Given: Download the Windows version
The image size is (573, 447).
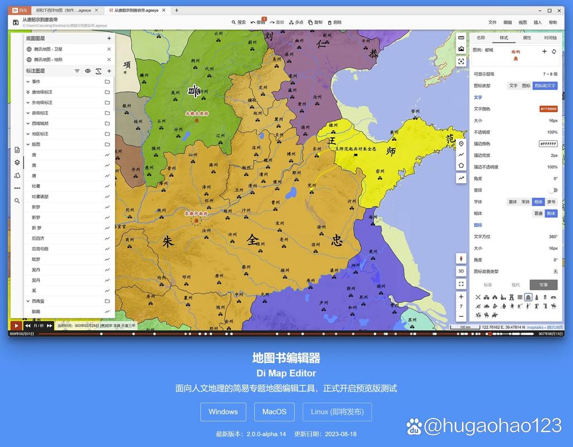Looking at the screenshot, I should [x=223, y=412].
